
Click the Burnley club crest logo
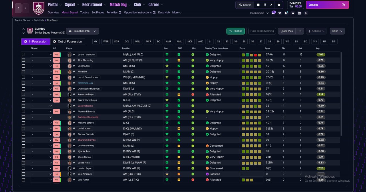pos(39,8)
